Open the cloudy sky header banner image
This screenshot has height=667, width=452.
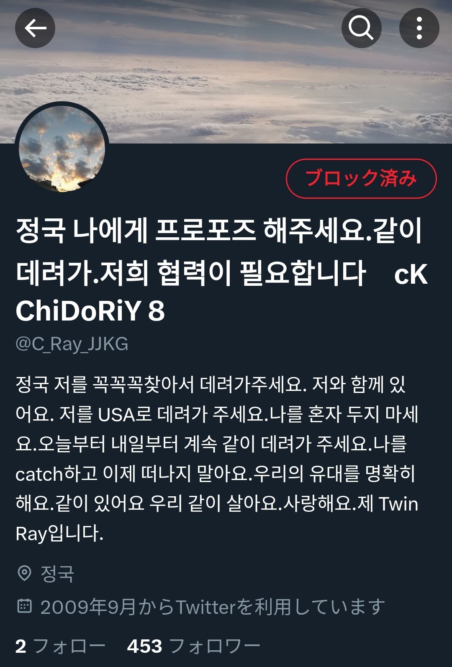point(226,72)
